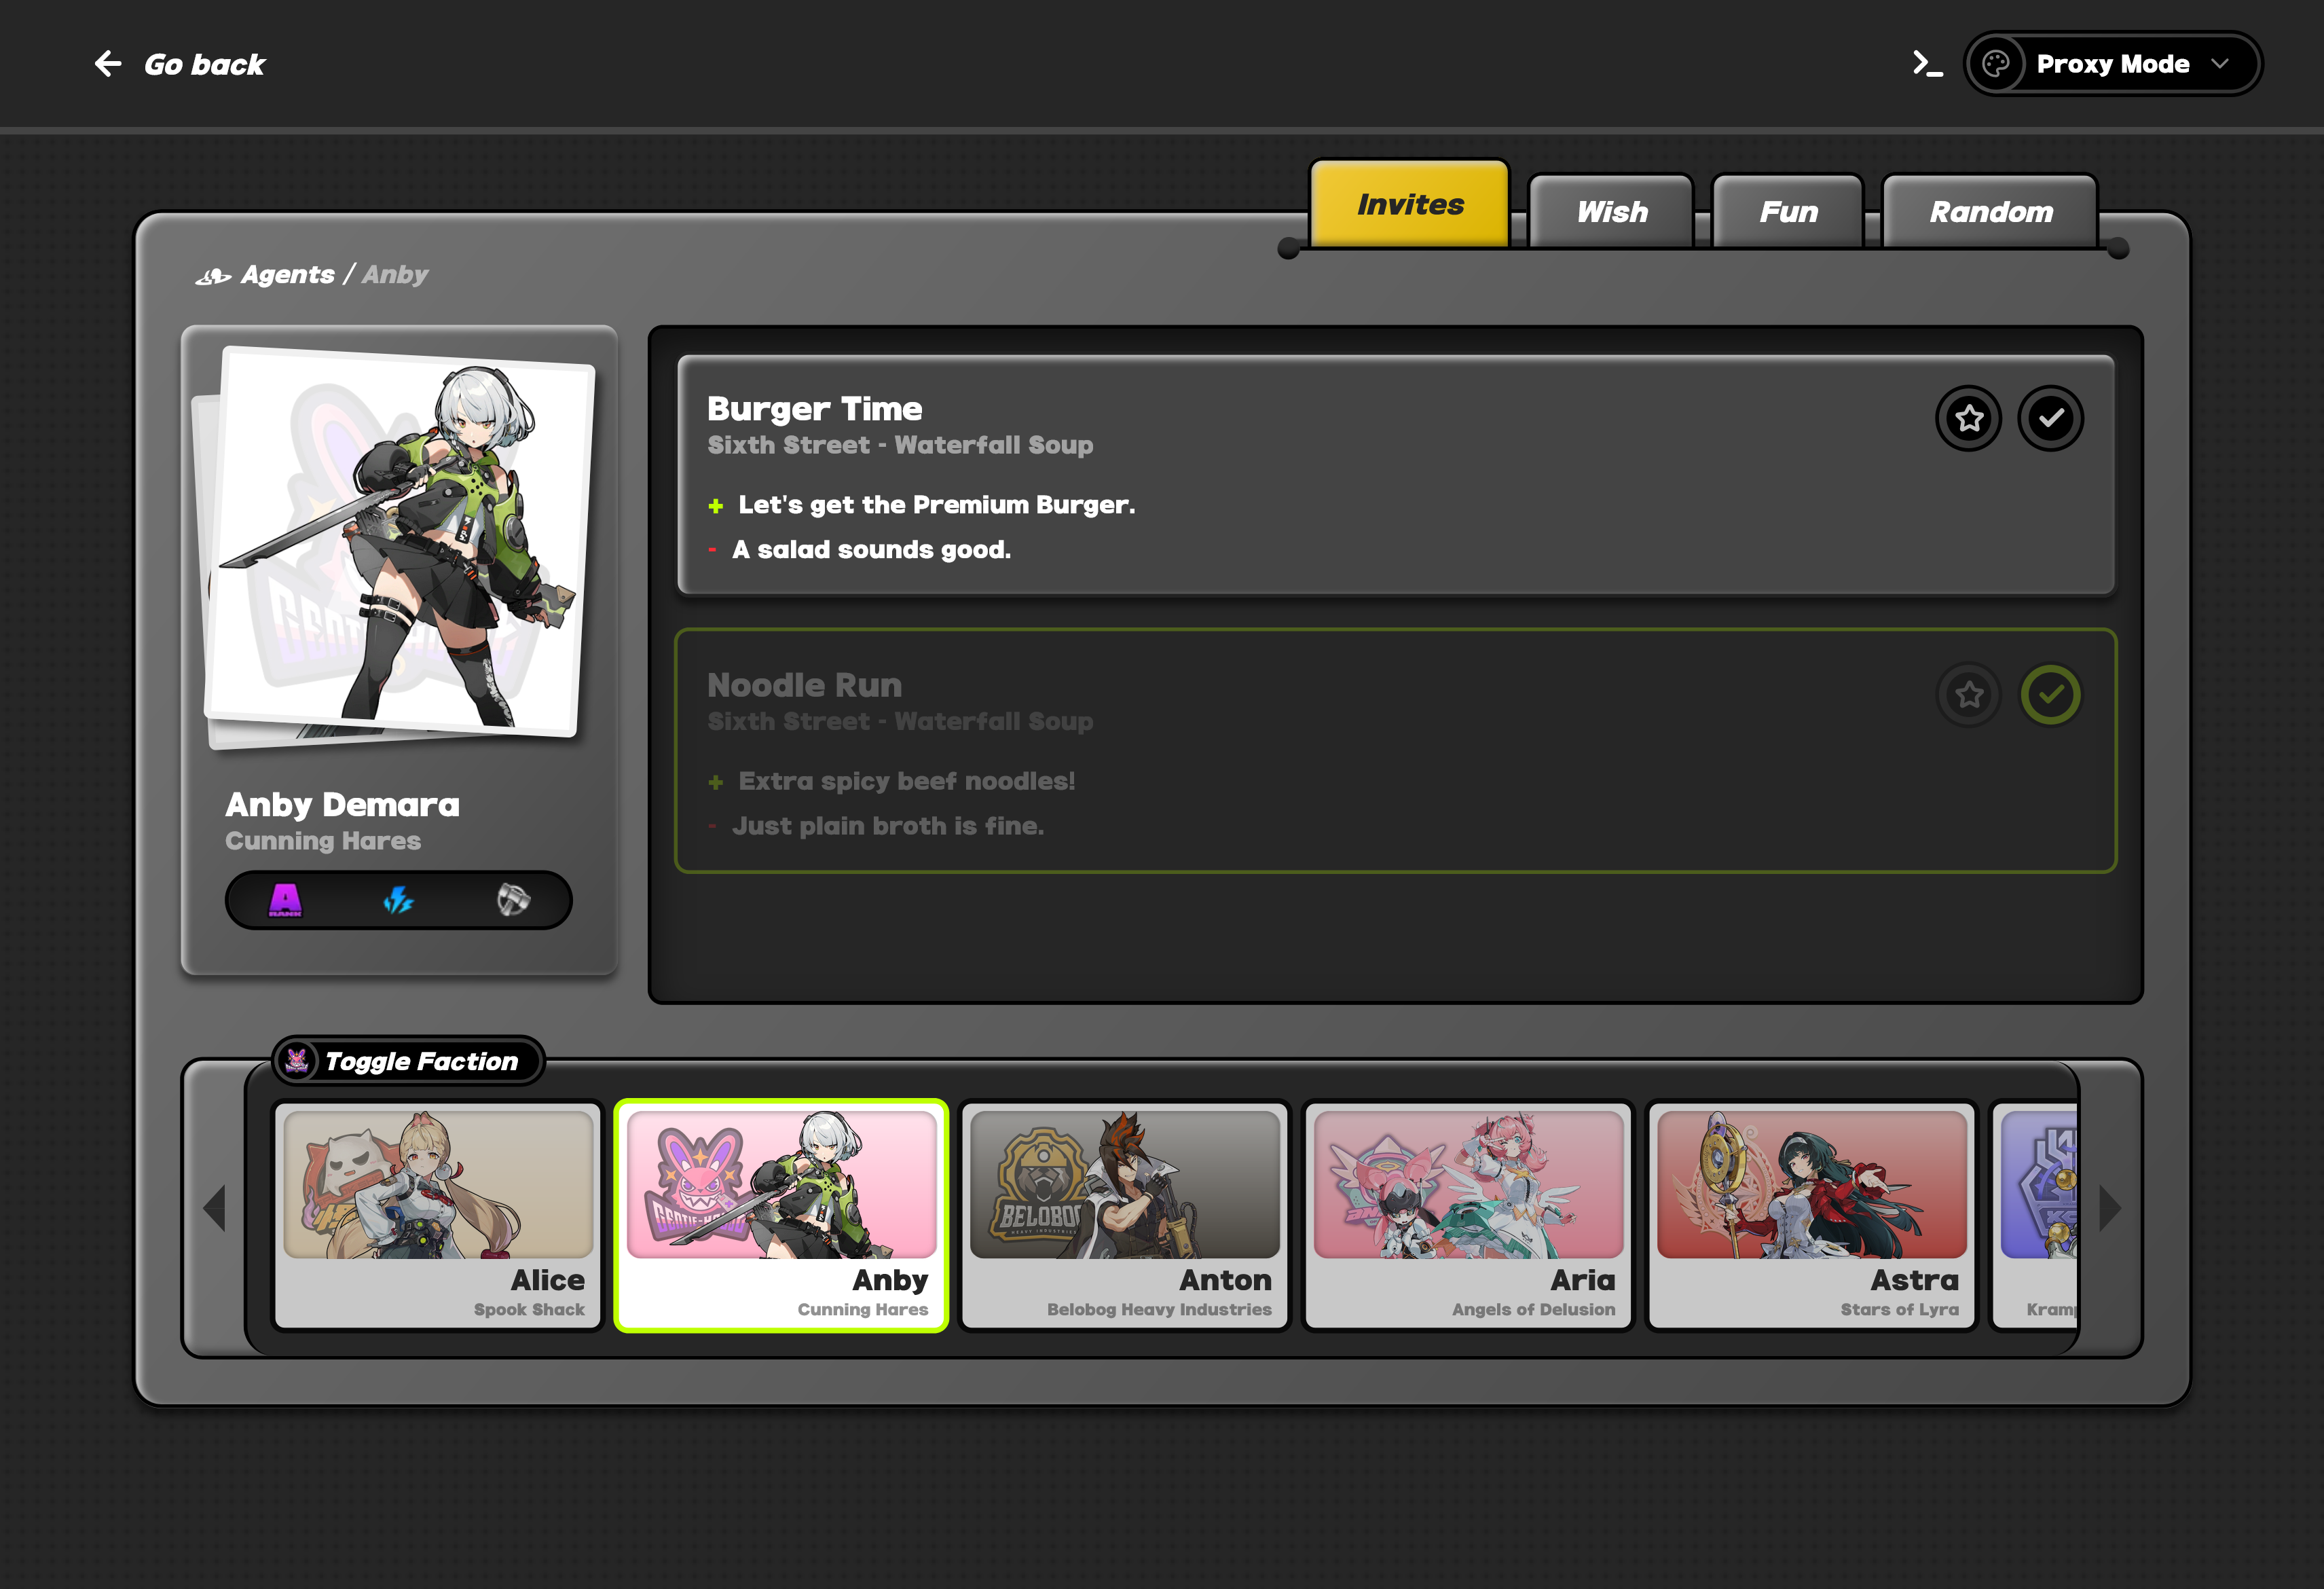2324x1589 pixels.
Task: Select Astra from Stars of Lyra
Action: tap(1811, 1215)
